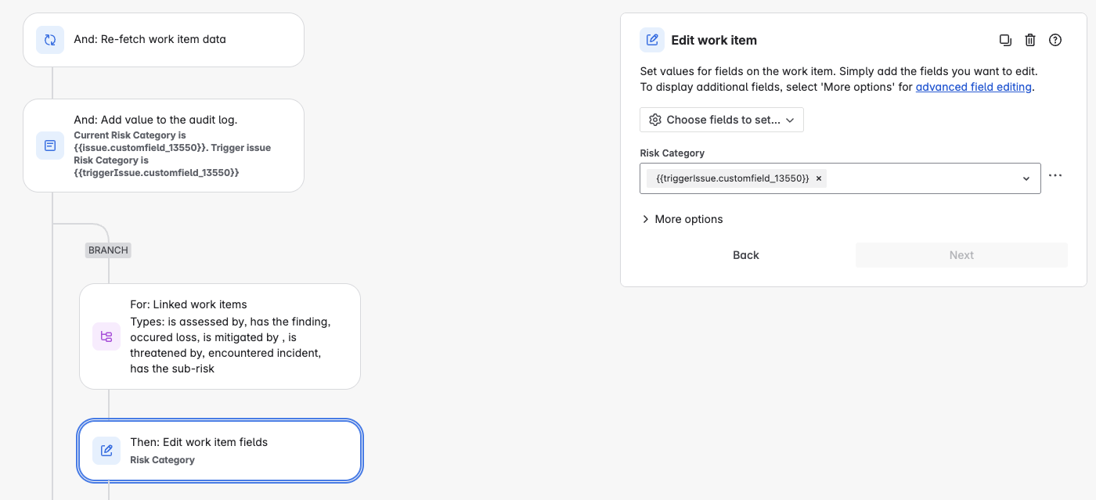Click the Next button
1096x500 pixels.
pos(961,255)
